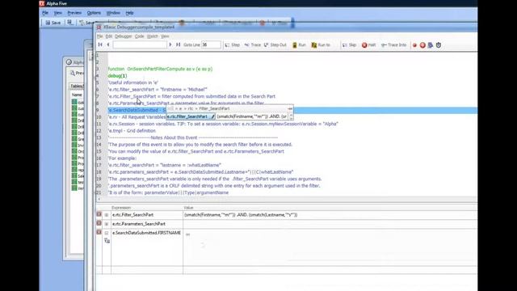Click Step Out in debugger toolbar
517x291 pixels.
(x=275, y=45)
